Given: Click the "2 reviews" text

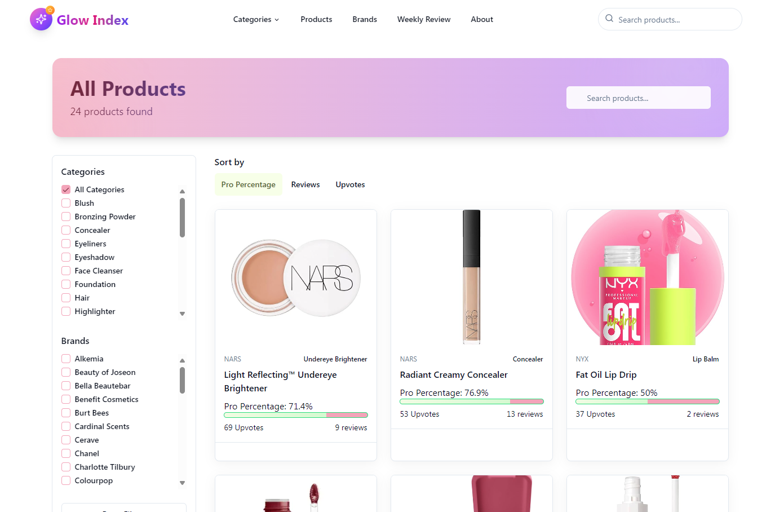Looking at the screenshot, I should (703, 414).
